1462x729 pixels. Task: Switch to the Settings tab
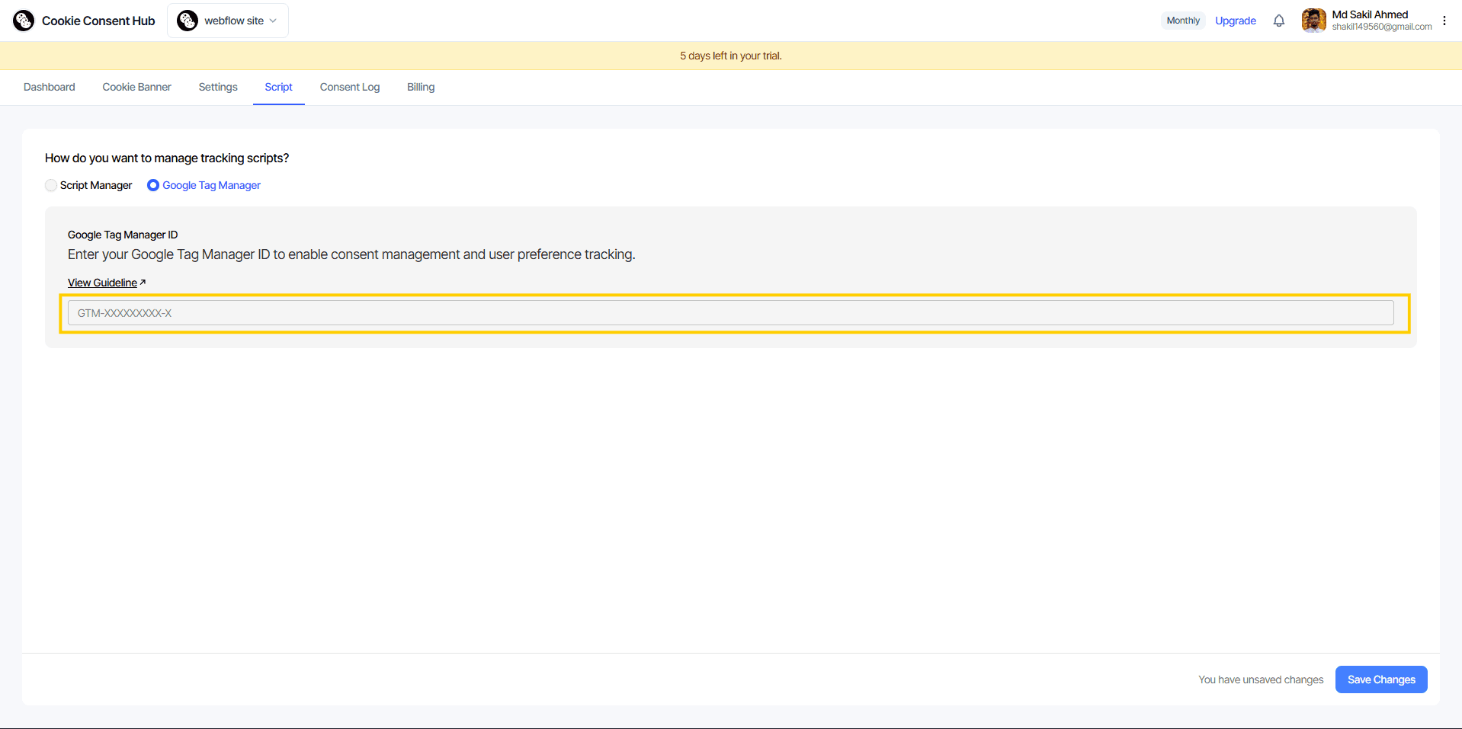pyautogui.click(x=218, y=87)
